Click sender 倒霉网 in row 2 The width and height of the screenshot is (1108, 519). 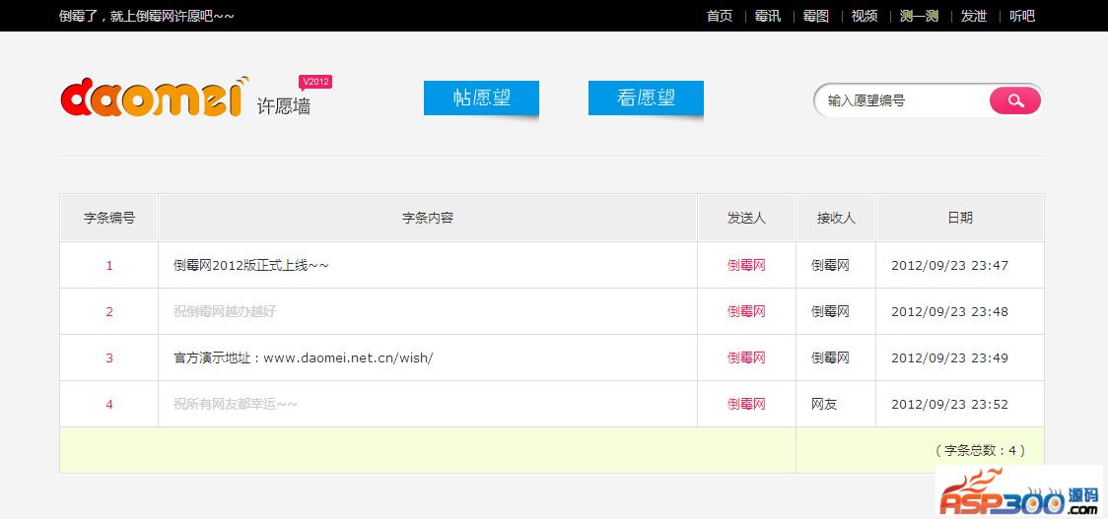click(746, 312)
